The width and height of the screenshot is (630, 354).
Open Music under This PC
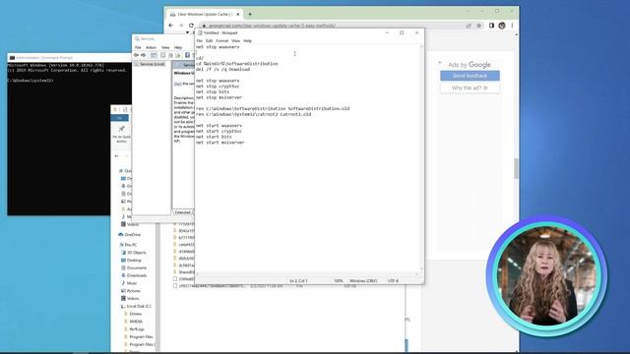click(129, 283)
